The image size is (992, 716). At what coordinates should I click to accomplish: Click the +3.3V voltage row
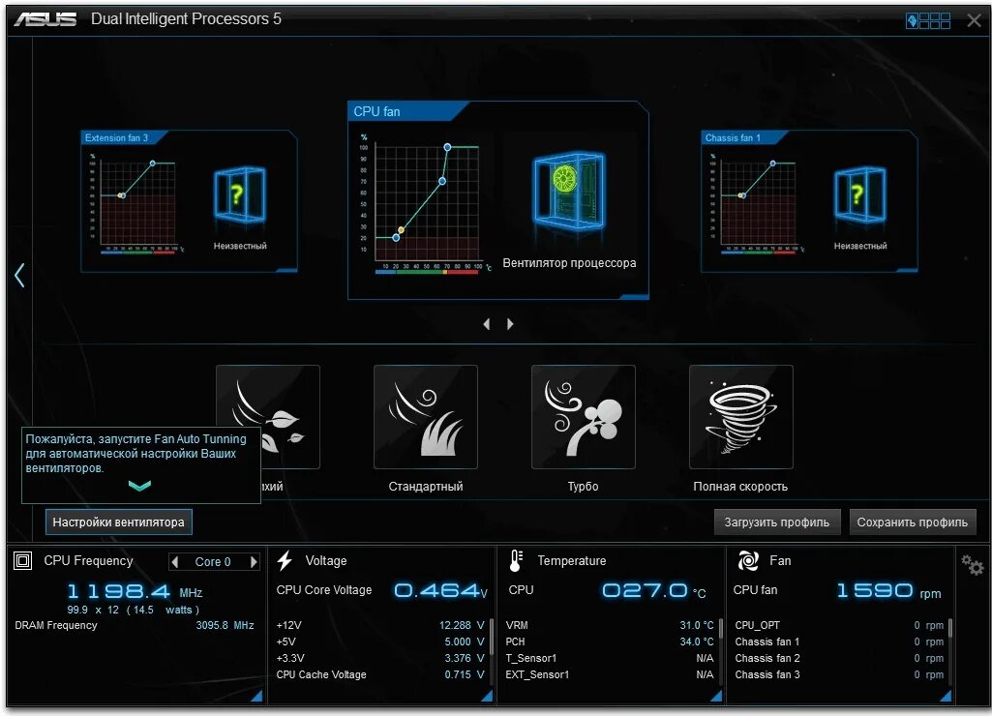[x=380, y=659]
